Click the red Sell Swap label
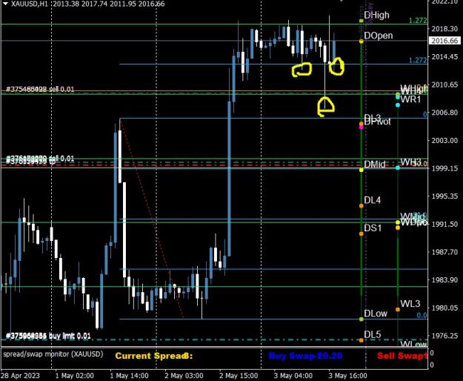Screen dimensions: 463x381 (402, 356)
